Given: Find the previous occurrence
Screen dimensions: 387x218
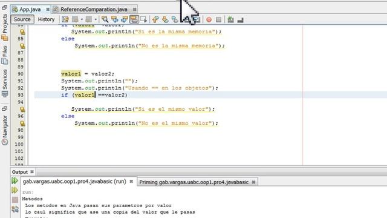Looking at the screenshot, I should [114, 19].
